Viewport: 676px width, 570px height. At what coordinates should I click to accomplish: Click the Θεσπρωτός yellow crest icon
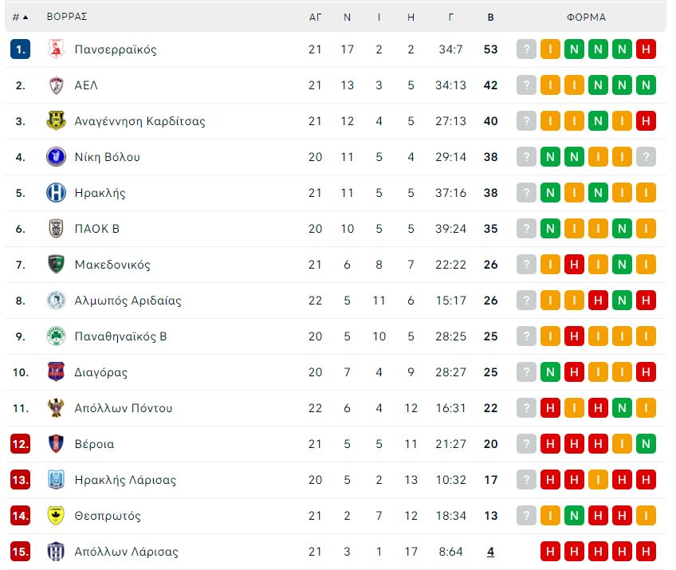pos(56,515)
